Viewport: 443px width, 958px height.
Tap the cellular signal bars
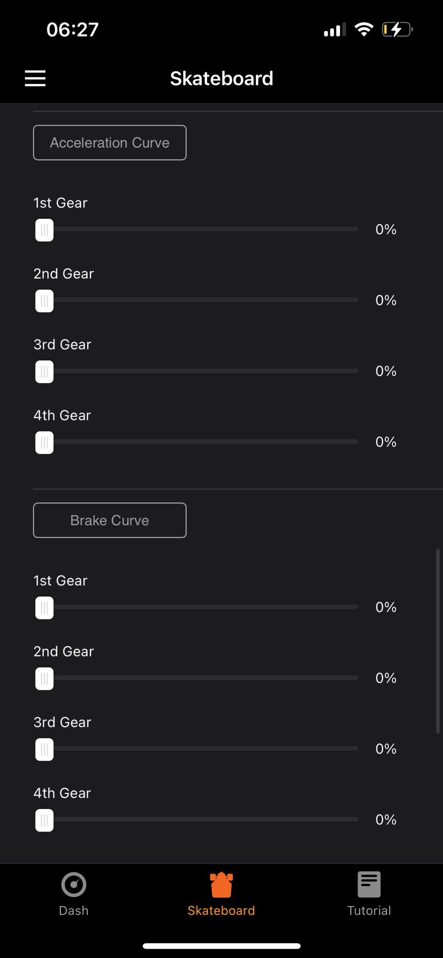coord(335,30)
